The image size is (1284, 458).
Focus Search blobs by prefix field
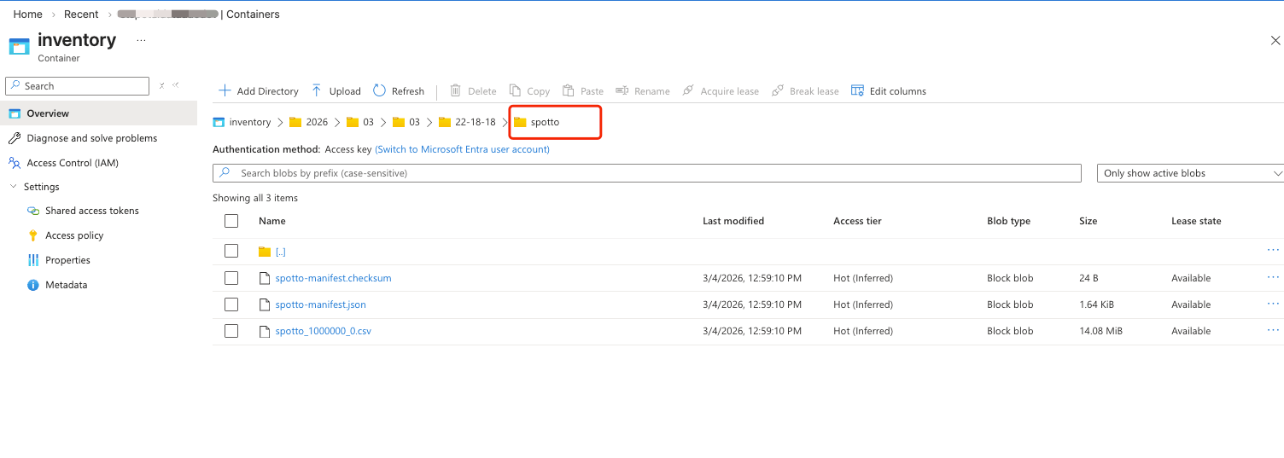[647, 173]
